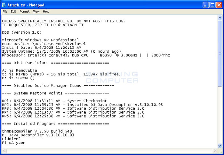The image size is (224, 155).
Task: Click the window resize grip corner
Action: pos(220,151)
